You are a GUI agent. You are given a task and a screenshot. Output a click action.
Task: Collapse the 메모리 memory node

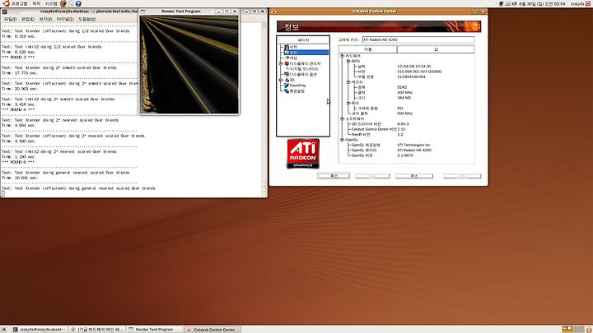click(x=348, y=82)
